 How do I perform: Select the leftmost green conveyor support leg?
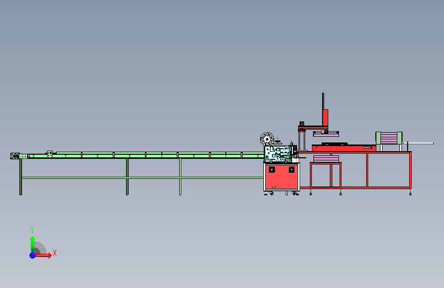point(20,177)
